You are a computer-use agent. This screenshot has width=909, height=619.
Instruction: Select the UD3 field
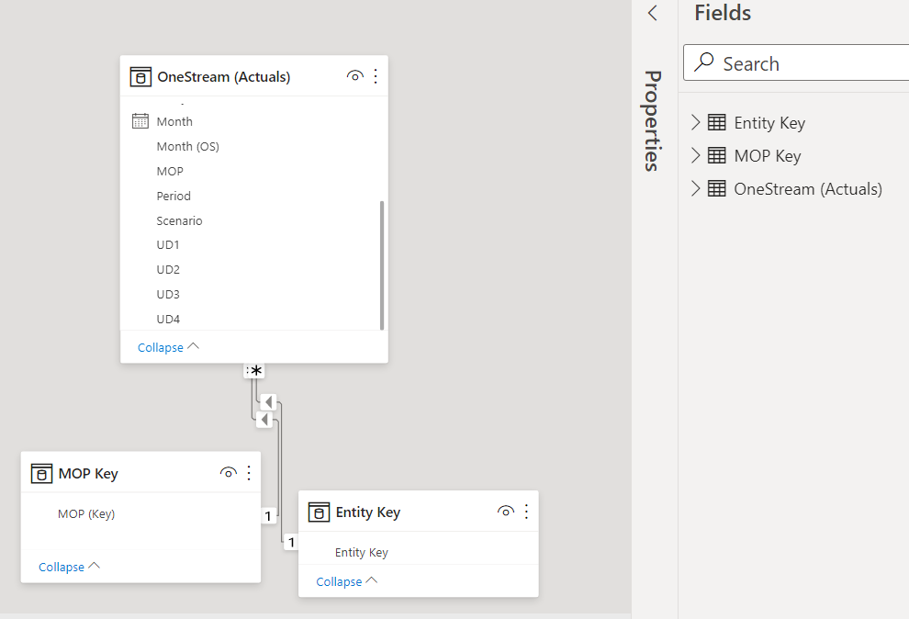168,295
